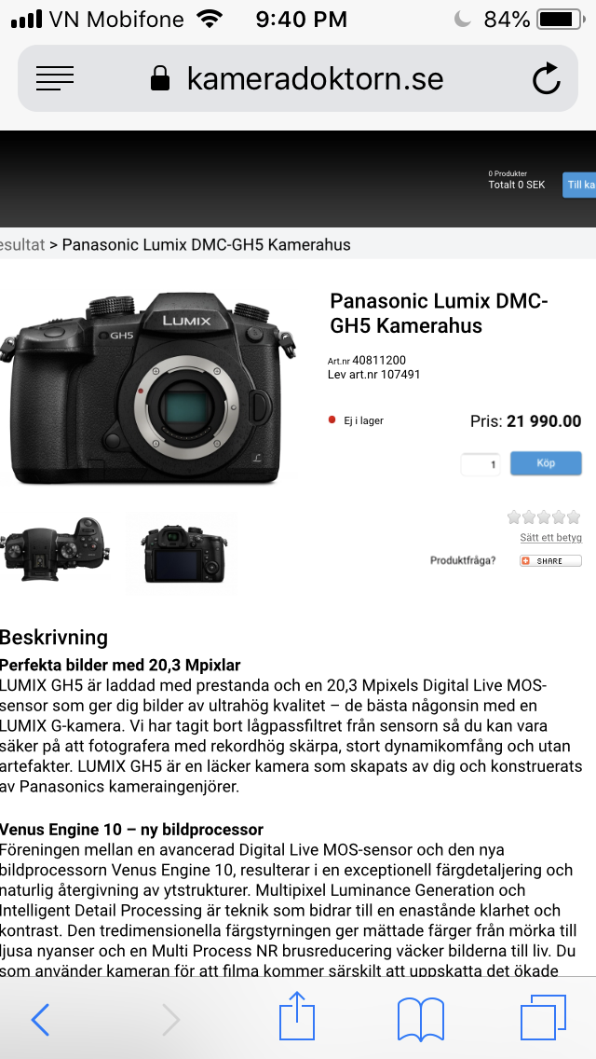This screenshot has width=596, height=1059.
Task: Select the quantity input field
Action: tap(481, 464)
